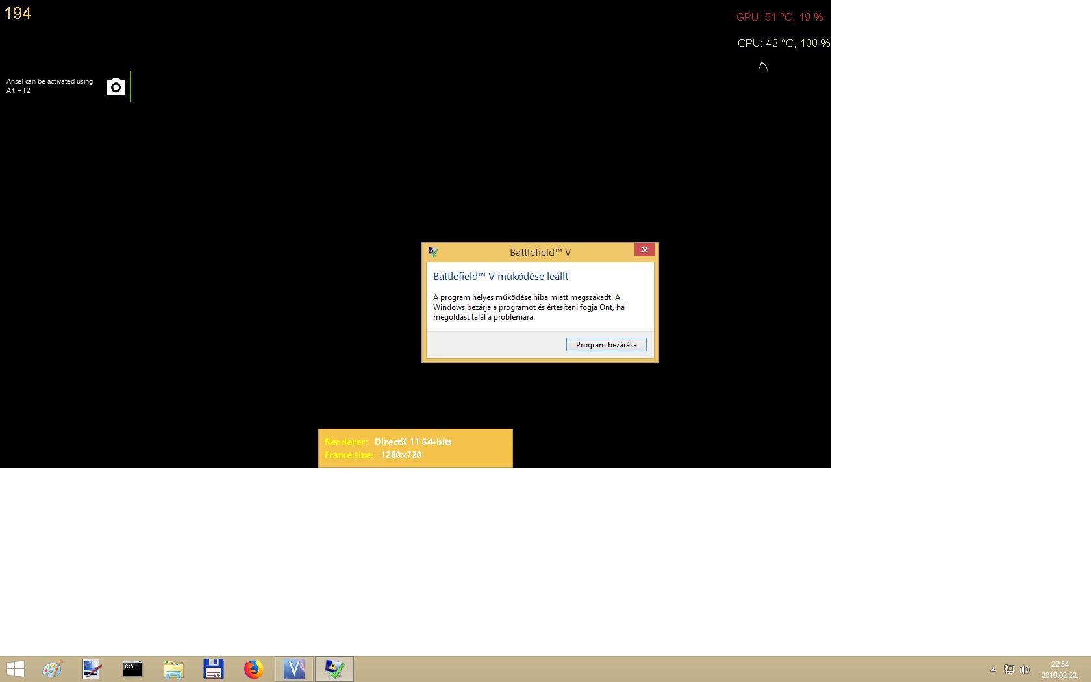Click the "1280x720" frame size value
1091x682 pixels.
pyautogui.click(x=401, y=455)
